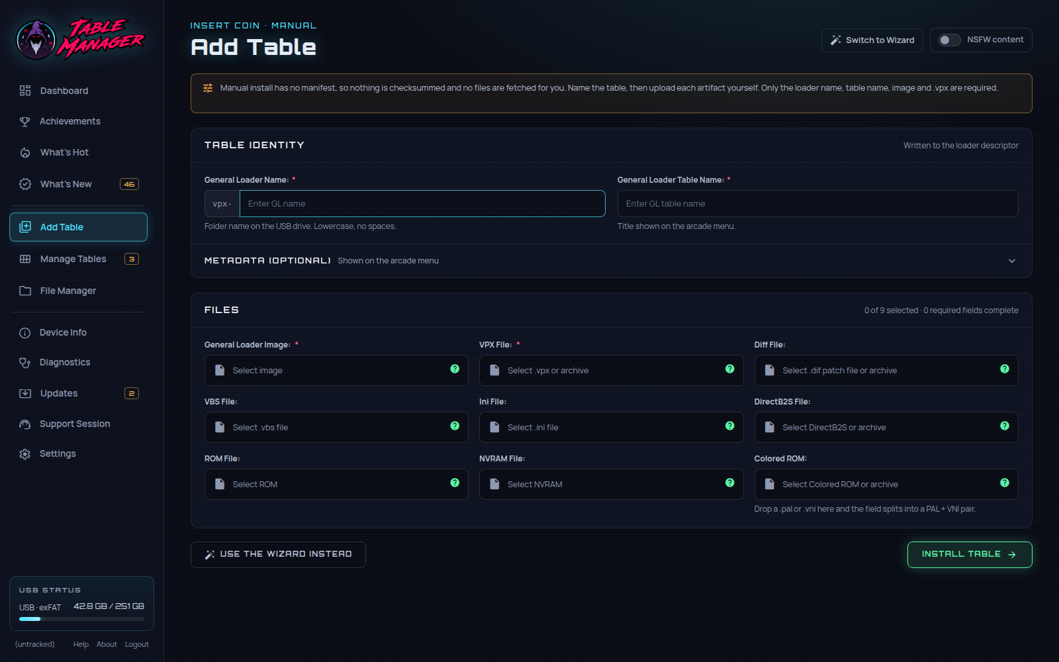Click Use the Wizard Instead button

coord(278,555)
